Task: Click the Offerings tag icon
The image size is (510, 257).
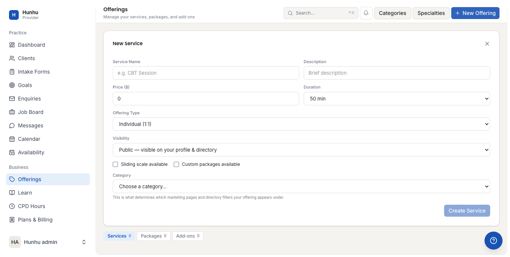Action: click(x=12, y=179)
